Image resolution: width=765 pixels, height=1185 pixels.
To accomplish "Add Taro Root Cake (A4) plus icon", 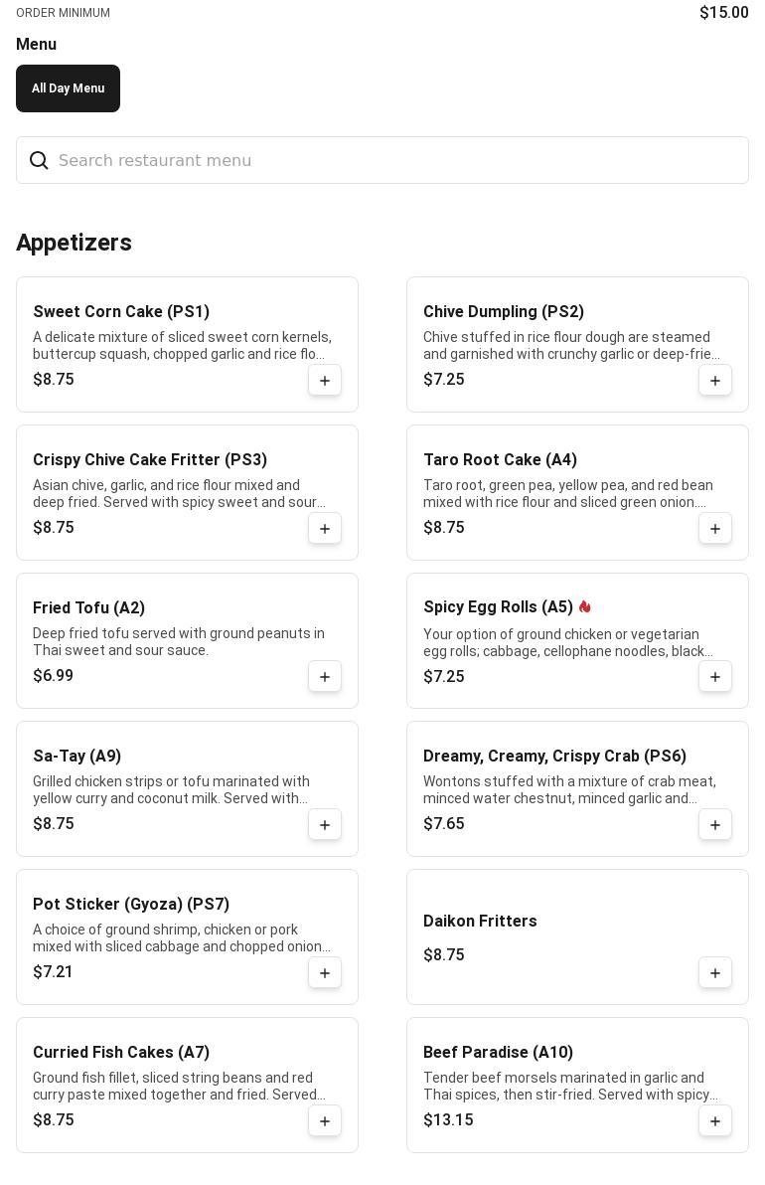I will click(x=714, y=528).
